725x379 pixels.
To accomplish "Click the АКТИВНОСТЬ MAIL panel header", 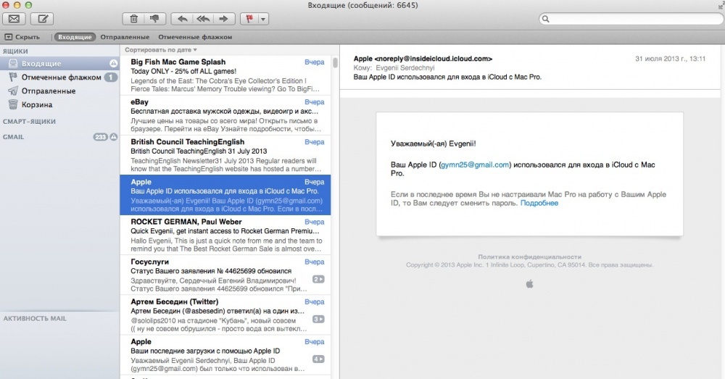I will (x=35, y=318).
